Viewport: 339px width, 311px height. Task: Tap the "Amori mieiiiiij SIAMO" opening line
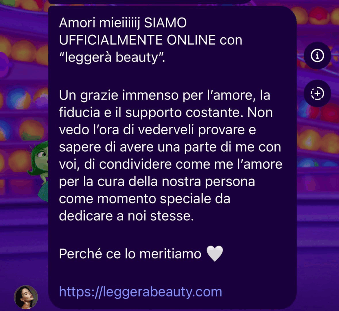click(x=123, y=23)
